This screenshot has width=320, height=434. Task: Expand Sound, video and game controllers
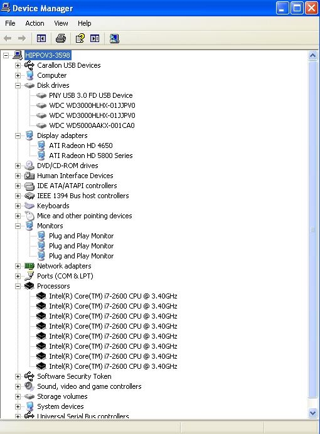click(18, 387)
